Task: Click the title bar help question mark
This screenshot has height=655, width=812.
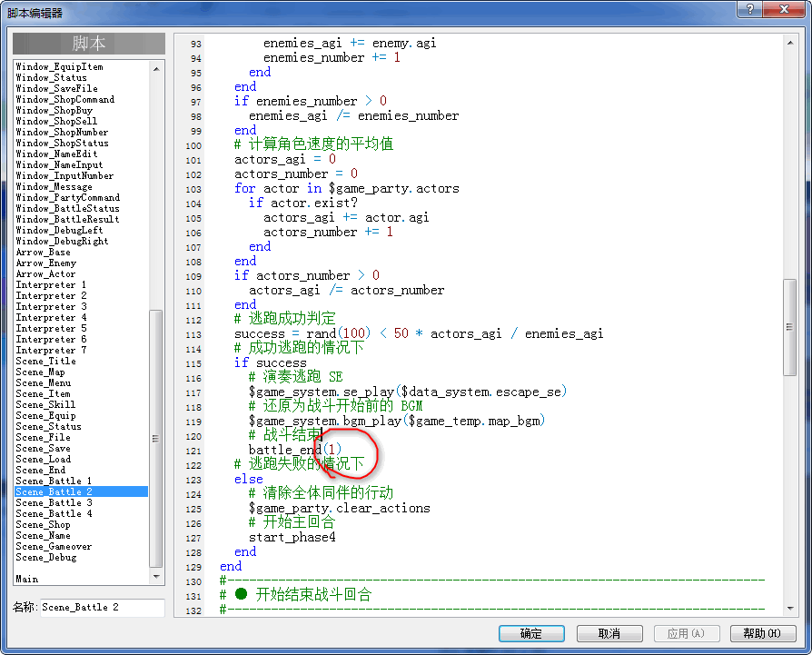Action: coord(750,9)
